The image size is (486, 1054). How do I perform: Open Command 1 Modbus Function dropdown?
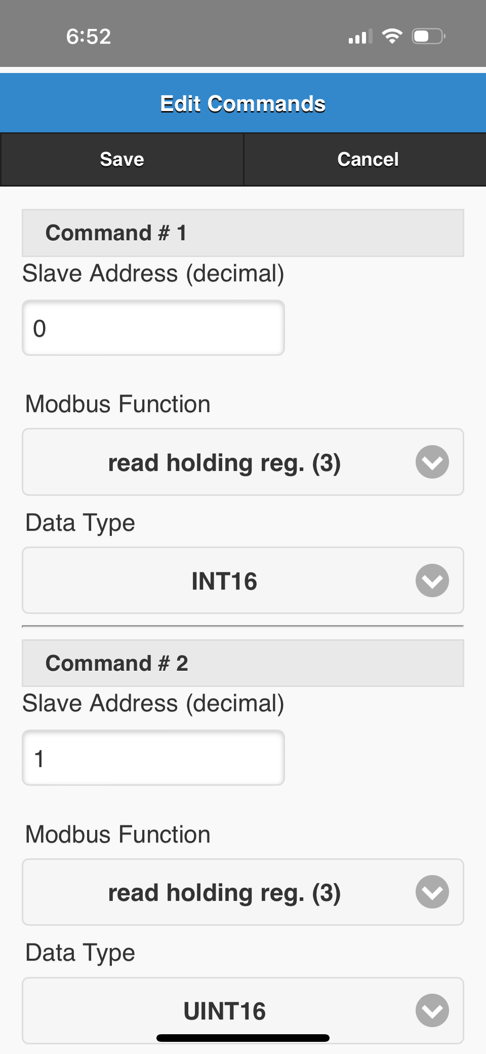[x=243, y=462]
